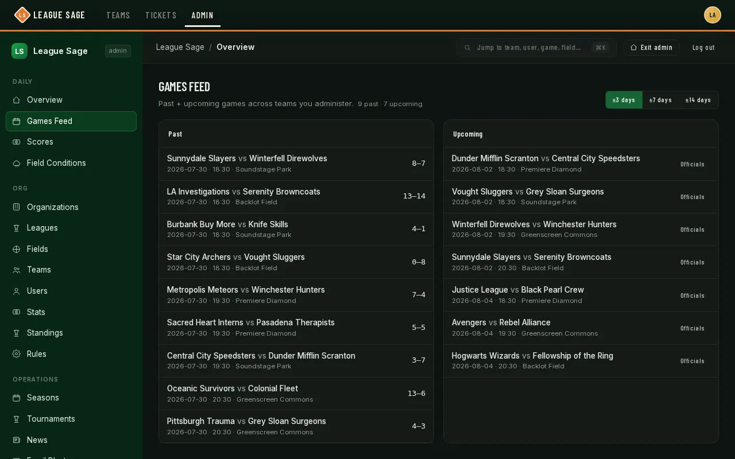
Task: Click the Standings trophy icon
Action: [17, 333]
